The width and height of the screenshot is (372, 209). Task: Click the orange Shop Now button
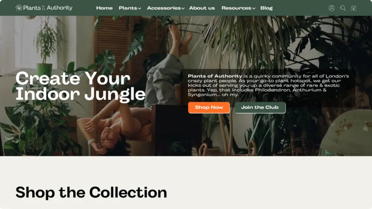point(209,107)
